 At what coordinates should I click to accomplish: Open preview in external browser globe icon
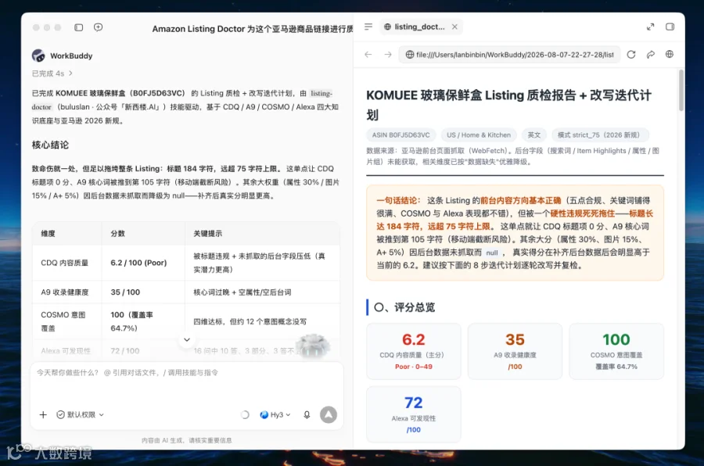point(670,54)
